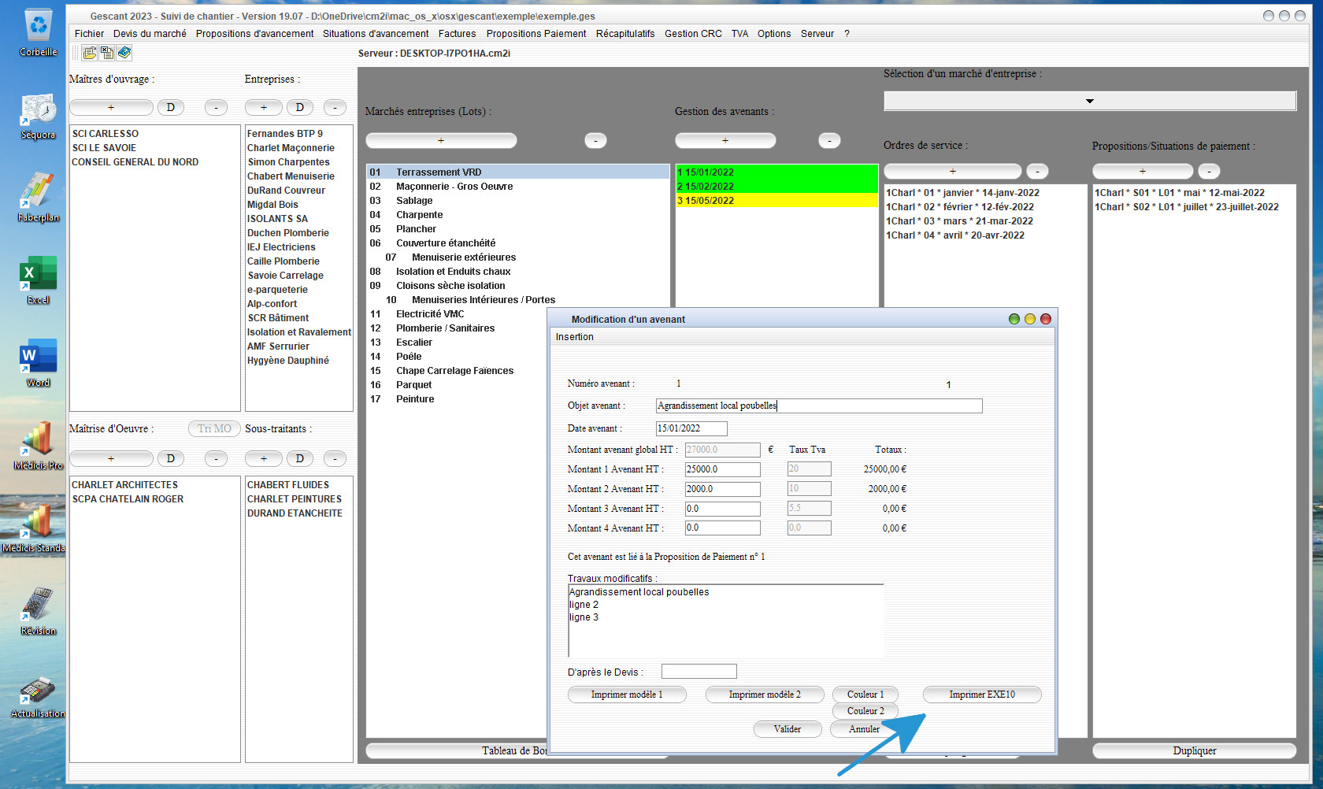Select lot 17 Peinture
This screenshot has height=789, width=1323.
(457, 399)
